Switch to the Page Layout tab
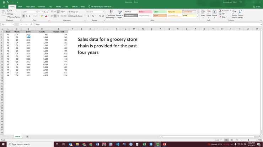The height and width of the screenshot is (147, 263). (30, 6)
